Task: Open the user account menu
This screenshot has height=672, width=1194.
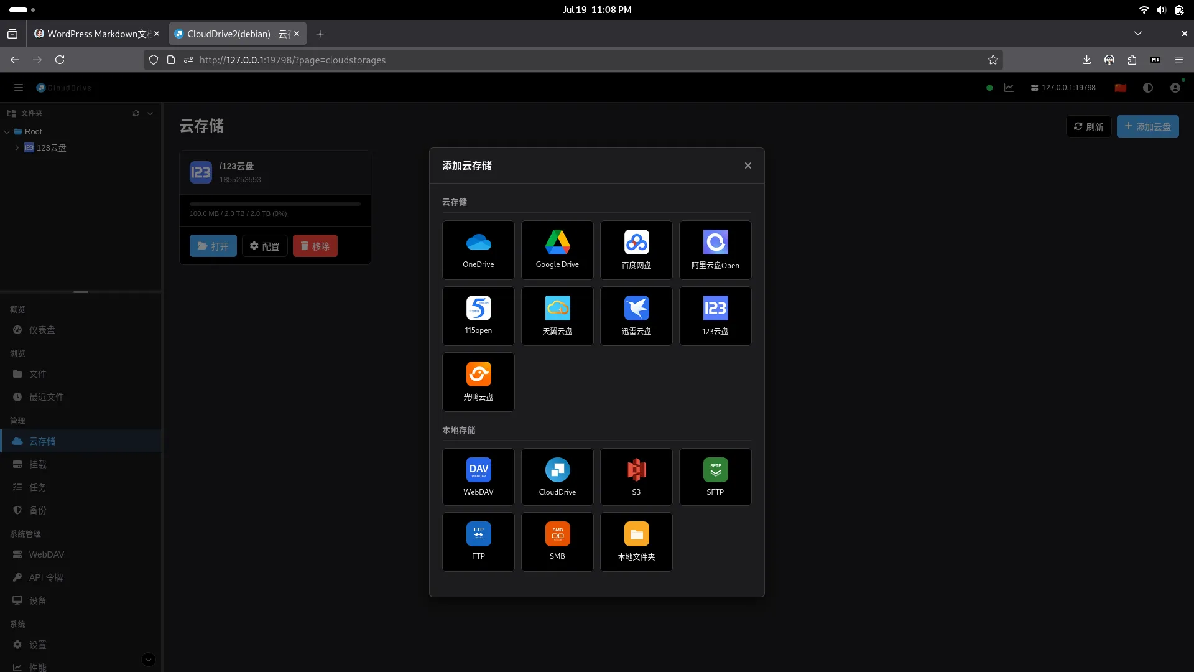Action: pos(1175,88)
